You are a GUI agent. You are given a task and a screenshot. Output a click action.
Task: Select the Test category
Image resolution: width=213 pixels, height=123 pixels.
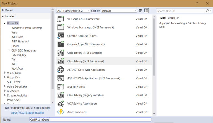click(x=14, y=60)
